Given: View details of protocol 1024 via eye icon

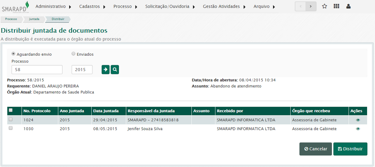Looking at the screenshot, I should tap(358, 120).
